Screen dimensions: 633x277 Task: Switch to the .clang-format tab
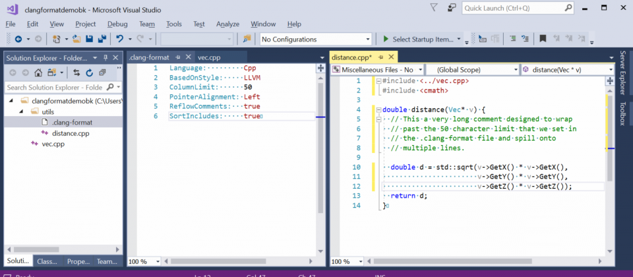pos(148,57)
